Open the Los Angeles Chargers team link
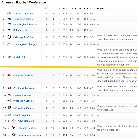The width and height of the screenshot is (139, 139). [26, 44]
